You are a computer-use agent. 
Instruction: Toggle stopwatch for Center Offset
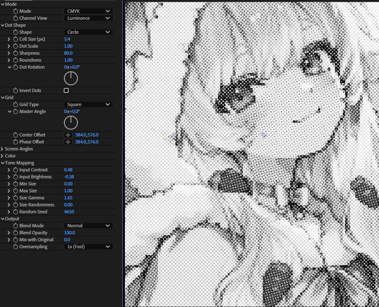[x=16, y=135]
